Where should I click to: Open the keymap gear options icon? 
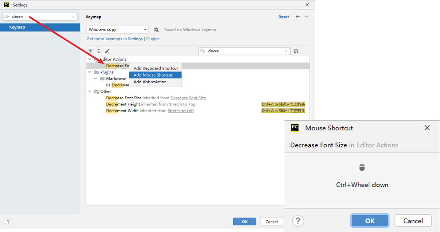[156, 30]
